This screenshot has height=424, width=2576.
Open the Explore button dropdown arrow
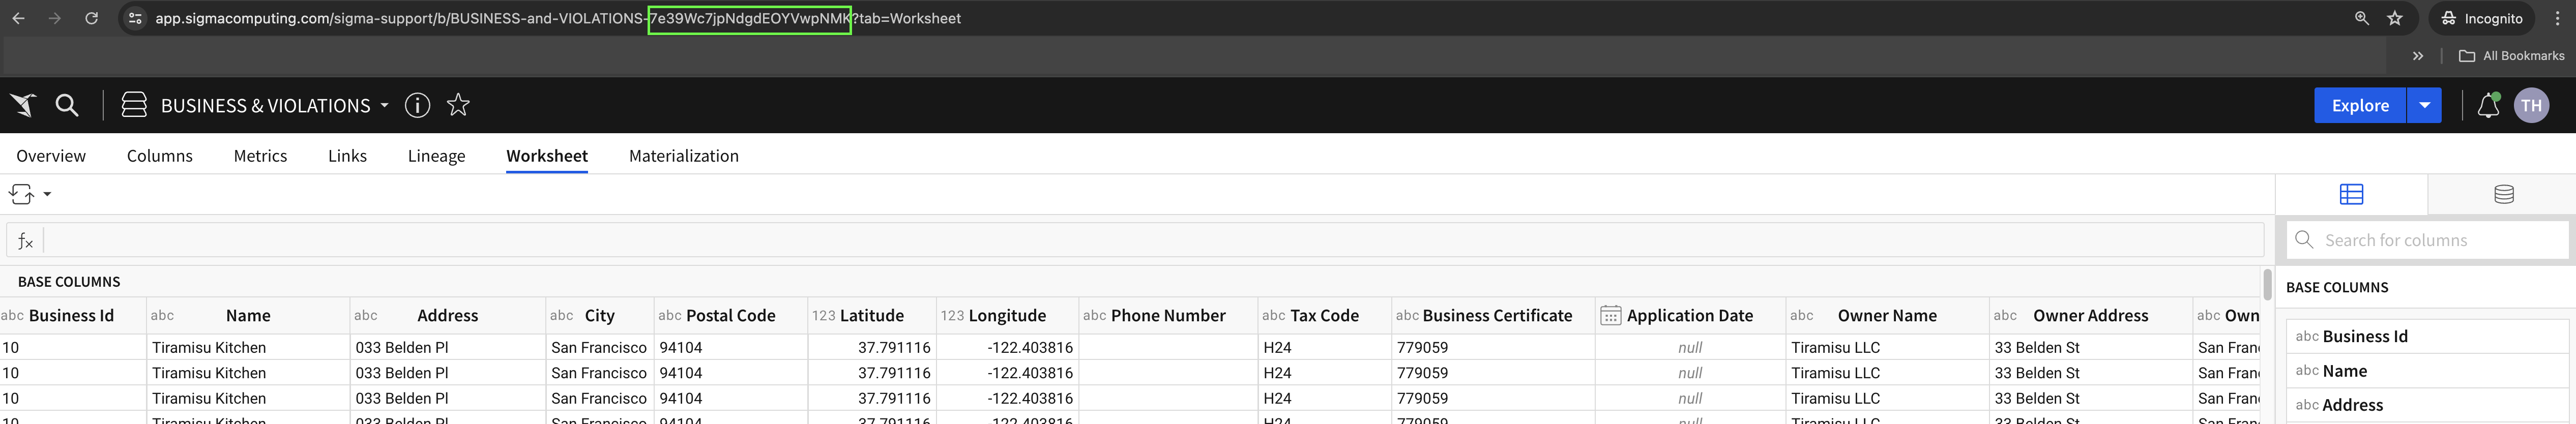click(2423, 105)
